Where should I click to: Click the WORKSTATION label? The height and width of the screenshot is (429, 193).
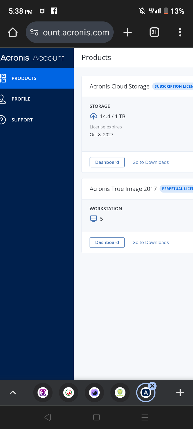[106, 209]
